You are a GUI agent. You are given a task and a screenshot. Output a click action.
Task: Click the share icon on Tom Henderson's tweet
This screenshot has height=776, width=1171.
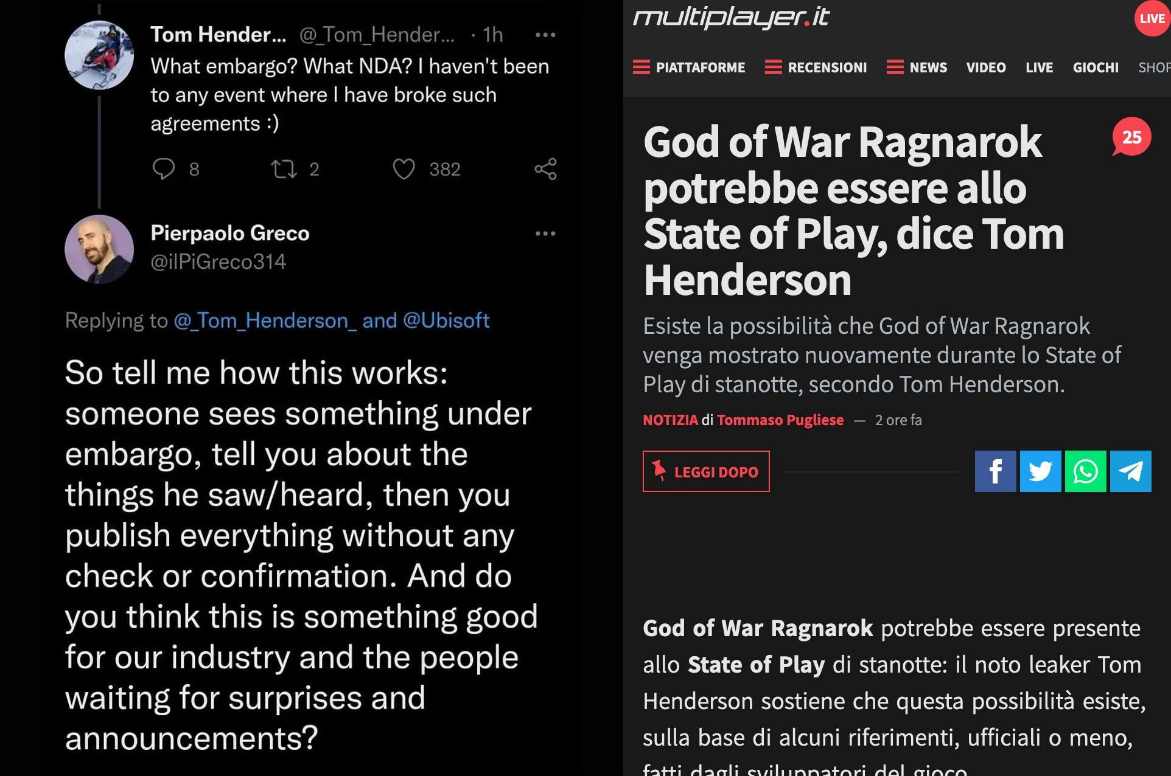(545, 168)
